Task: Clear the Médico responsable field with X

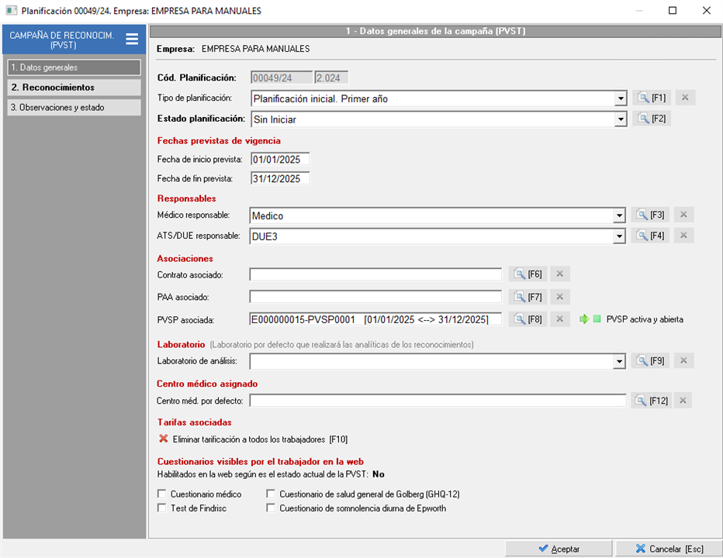Action: 684,215
